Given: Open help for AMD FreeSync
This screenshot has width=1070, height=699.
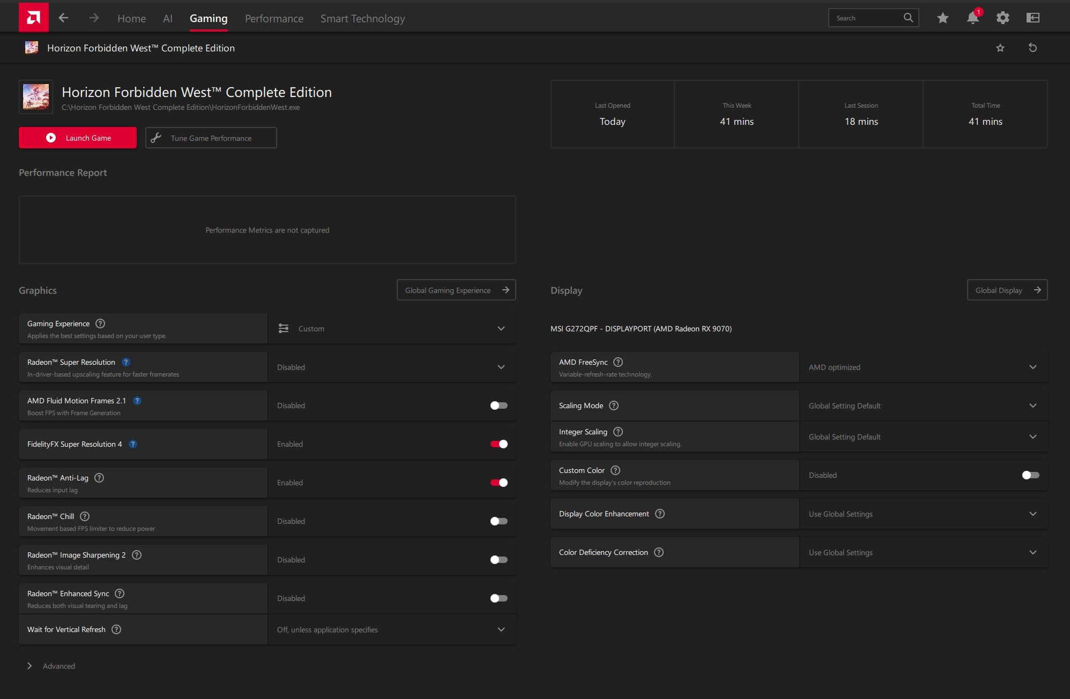Looking at the screenshot, I should [618, 362].
